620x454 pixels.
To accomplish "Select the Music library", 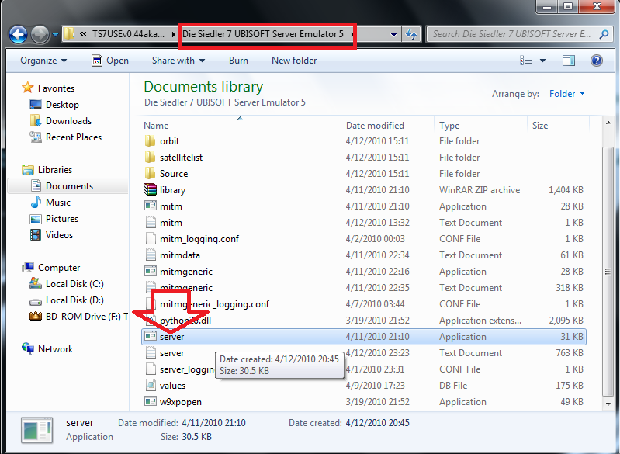I will 57,203.
